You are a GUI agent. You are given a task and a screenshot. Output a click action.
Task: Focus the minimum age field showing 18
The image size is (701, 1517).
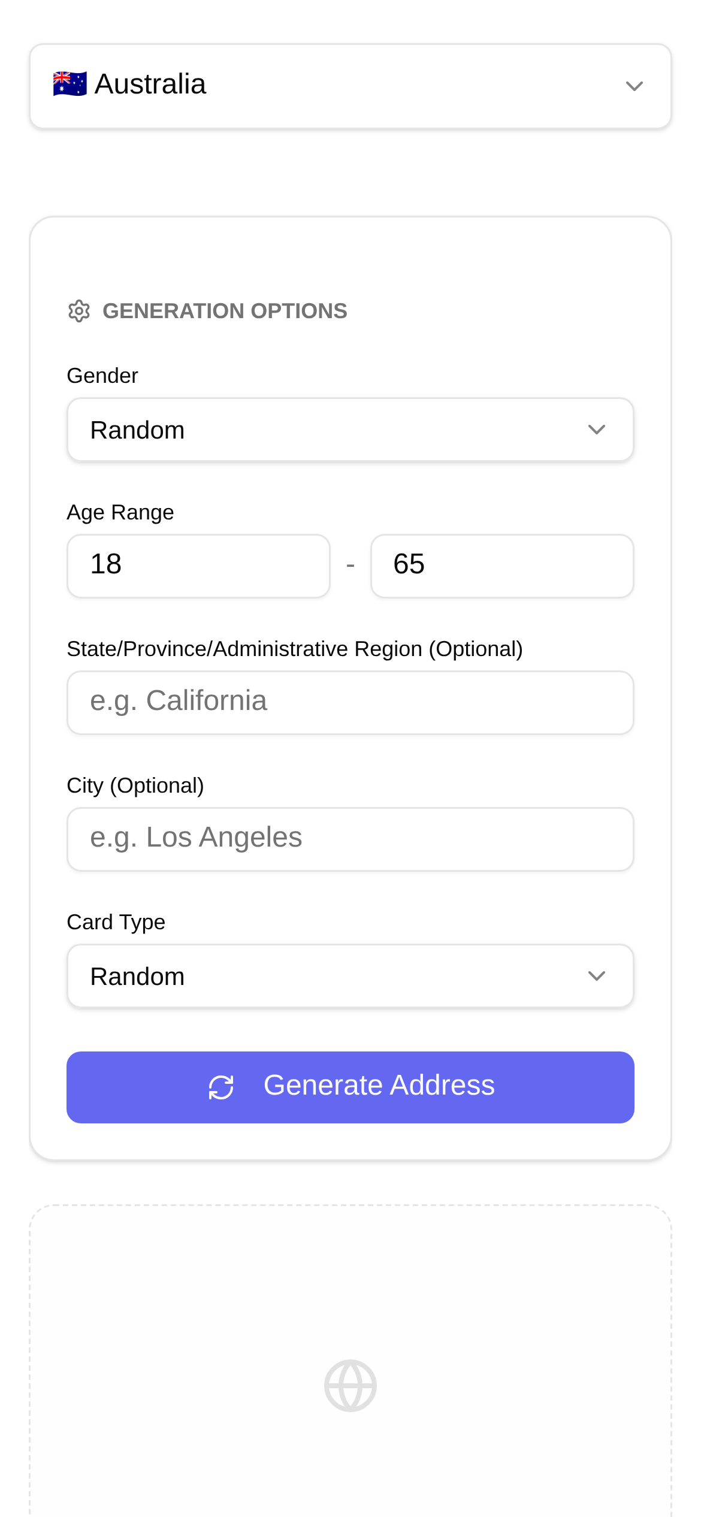(198, 566)
